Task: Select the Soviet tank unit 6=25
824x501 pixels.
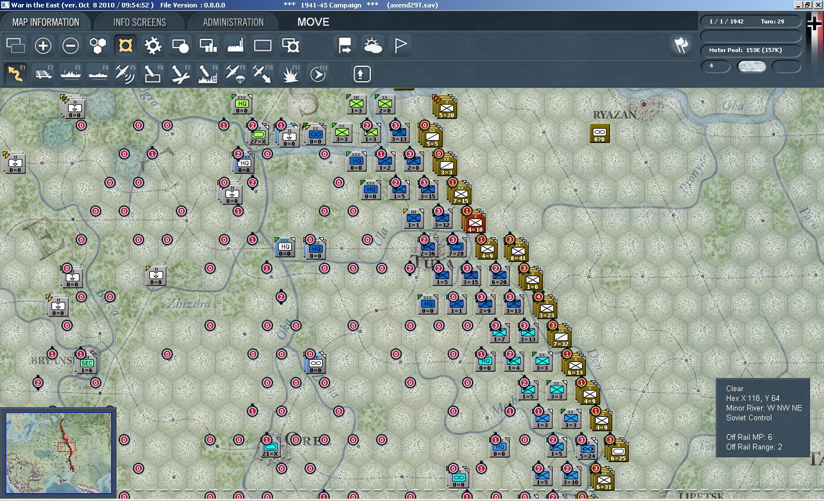Action: click(x=618, y=451)
